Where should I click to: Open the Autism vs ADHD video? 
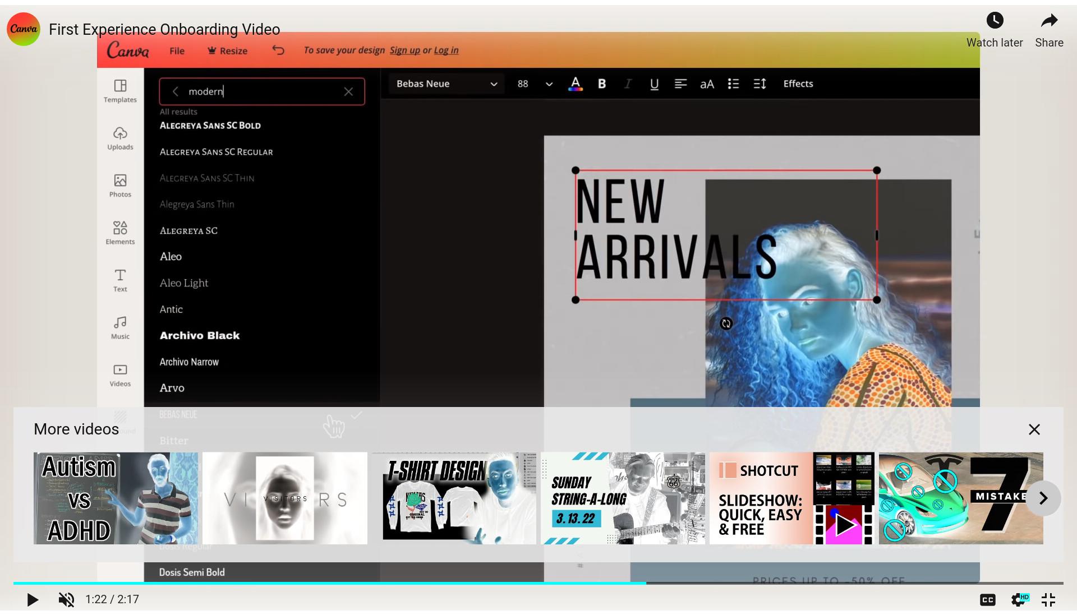pyautogui.click(x=116, y=498)
